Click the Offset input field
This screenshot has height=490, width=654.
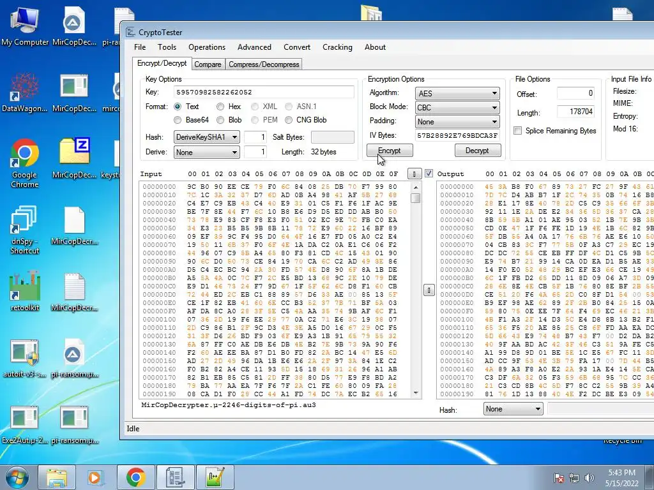tap(575, 93)
